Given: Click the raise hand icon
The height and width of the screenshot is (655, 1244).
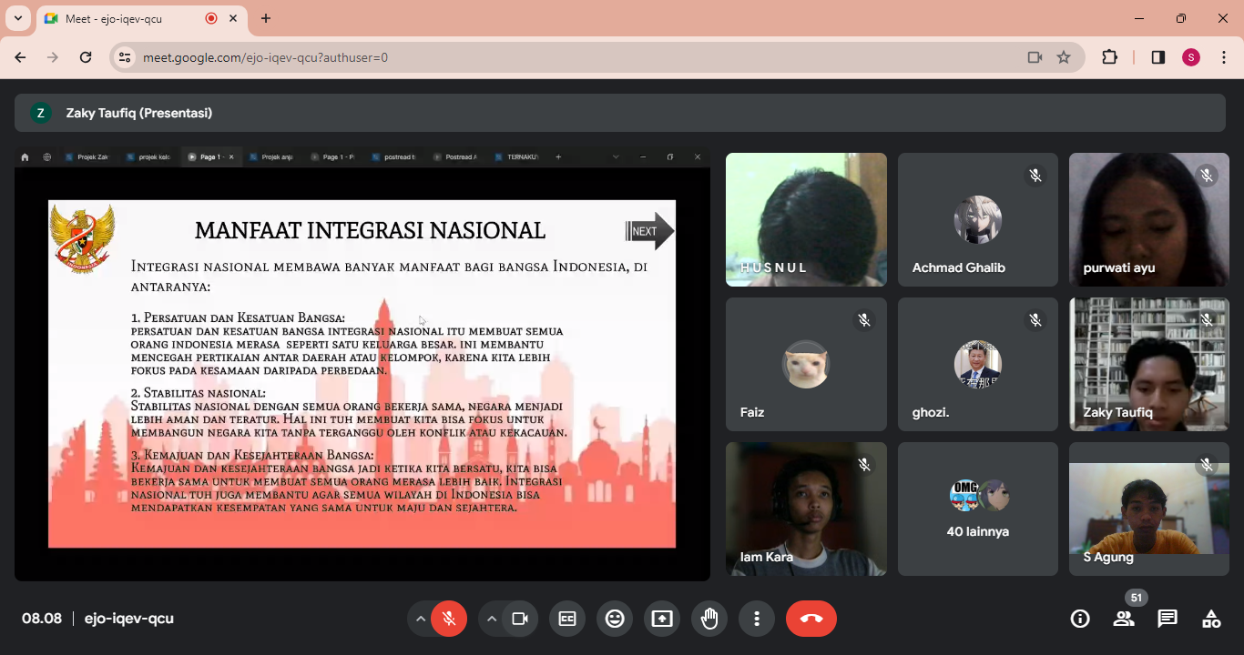Looking at the screenshot, I should [x=709, y=619].
